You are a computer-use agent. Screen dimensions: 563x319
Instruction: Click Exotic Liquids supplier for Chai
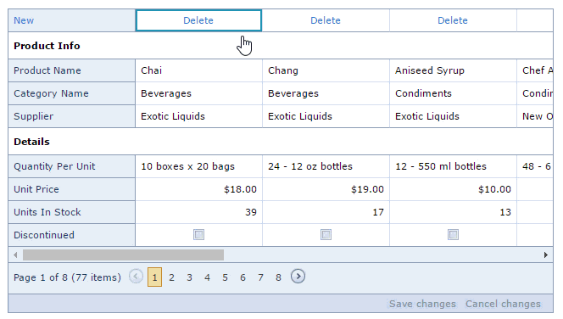coord(198,116)
